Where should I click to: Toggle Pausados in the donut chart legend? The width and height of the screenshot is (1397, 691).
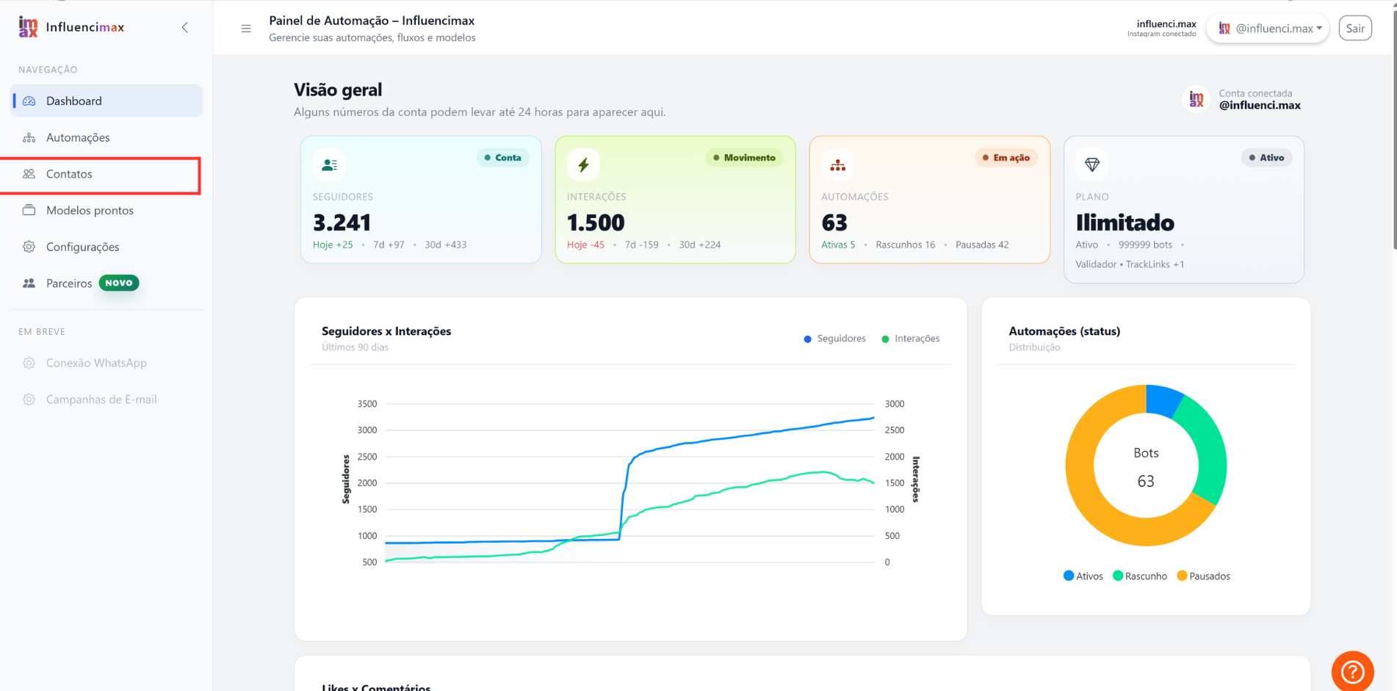pos(1203,576)
